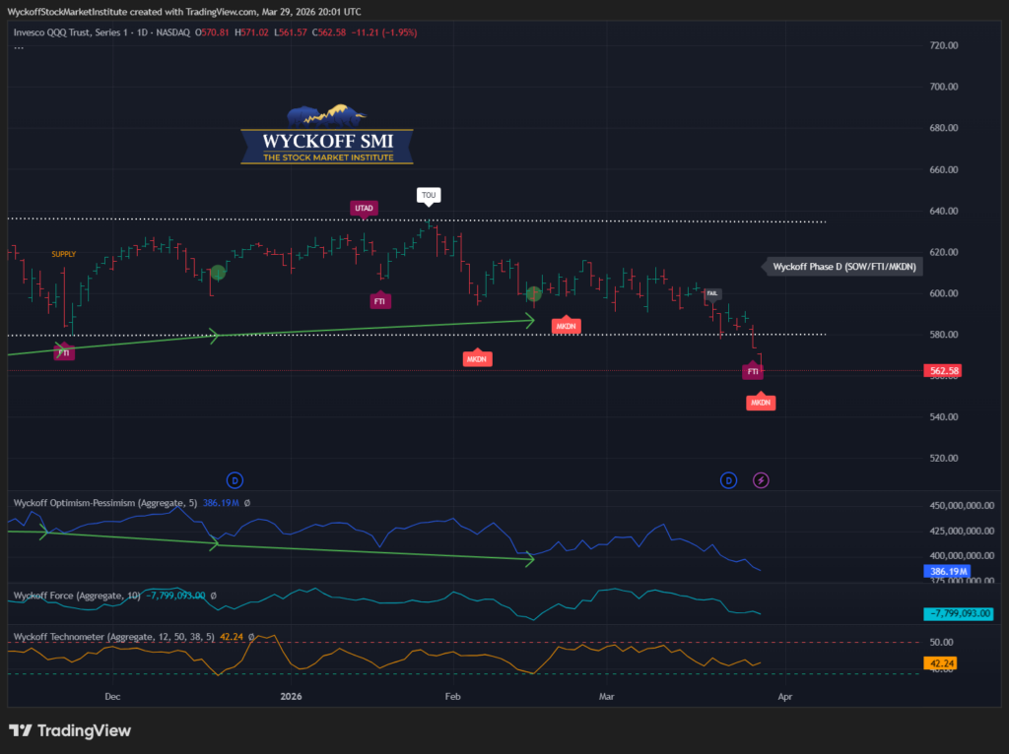1009x754 pixels.
Task: Click the Invesco QQQ Trust symbol title
Action: pyautogui.click(x=101, y=32)
